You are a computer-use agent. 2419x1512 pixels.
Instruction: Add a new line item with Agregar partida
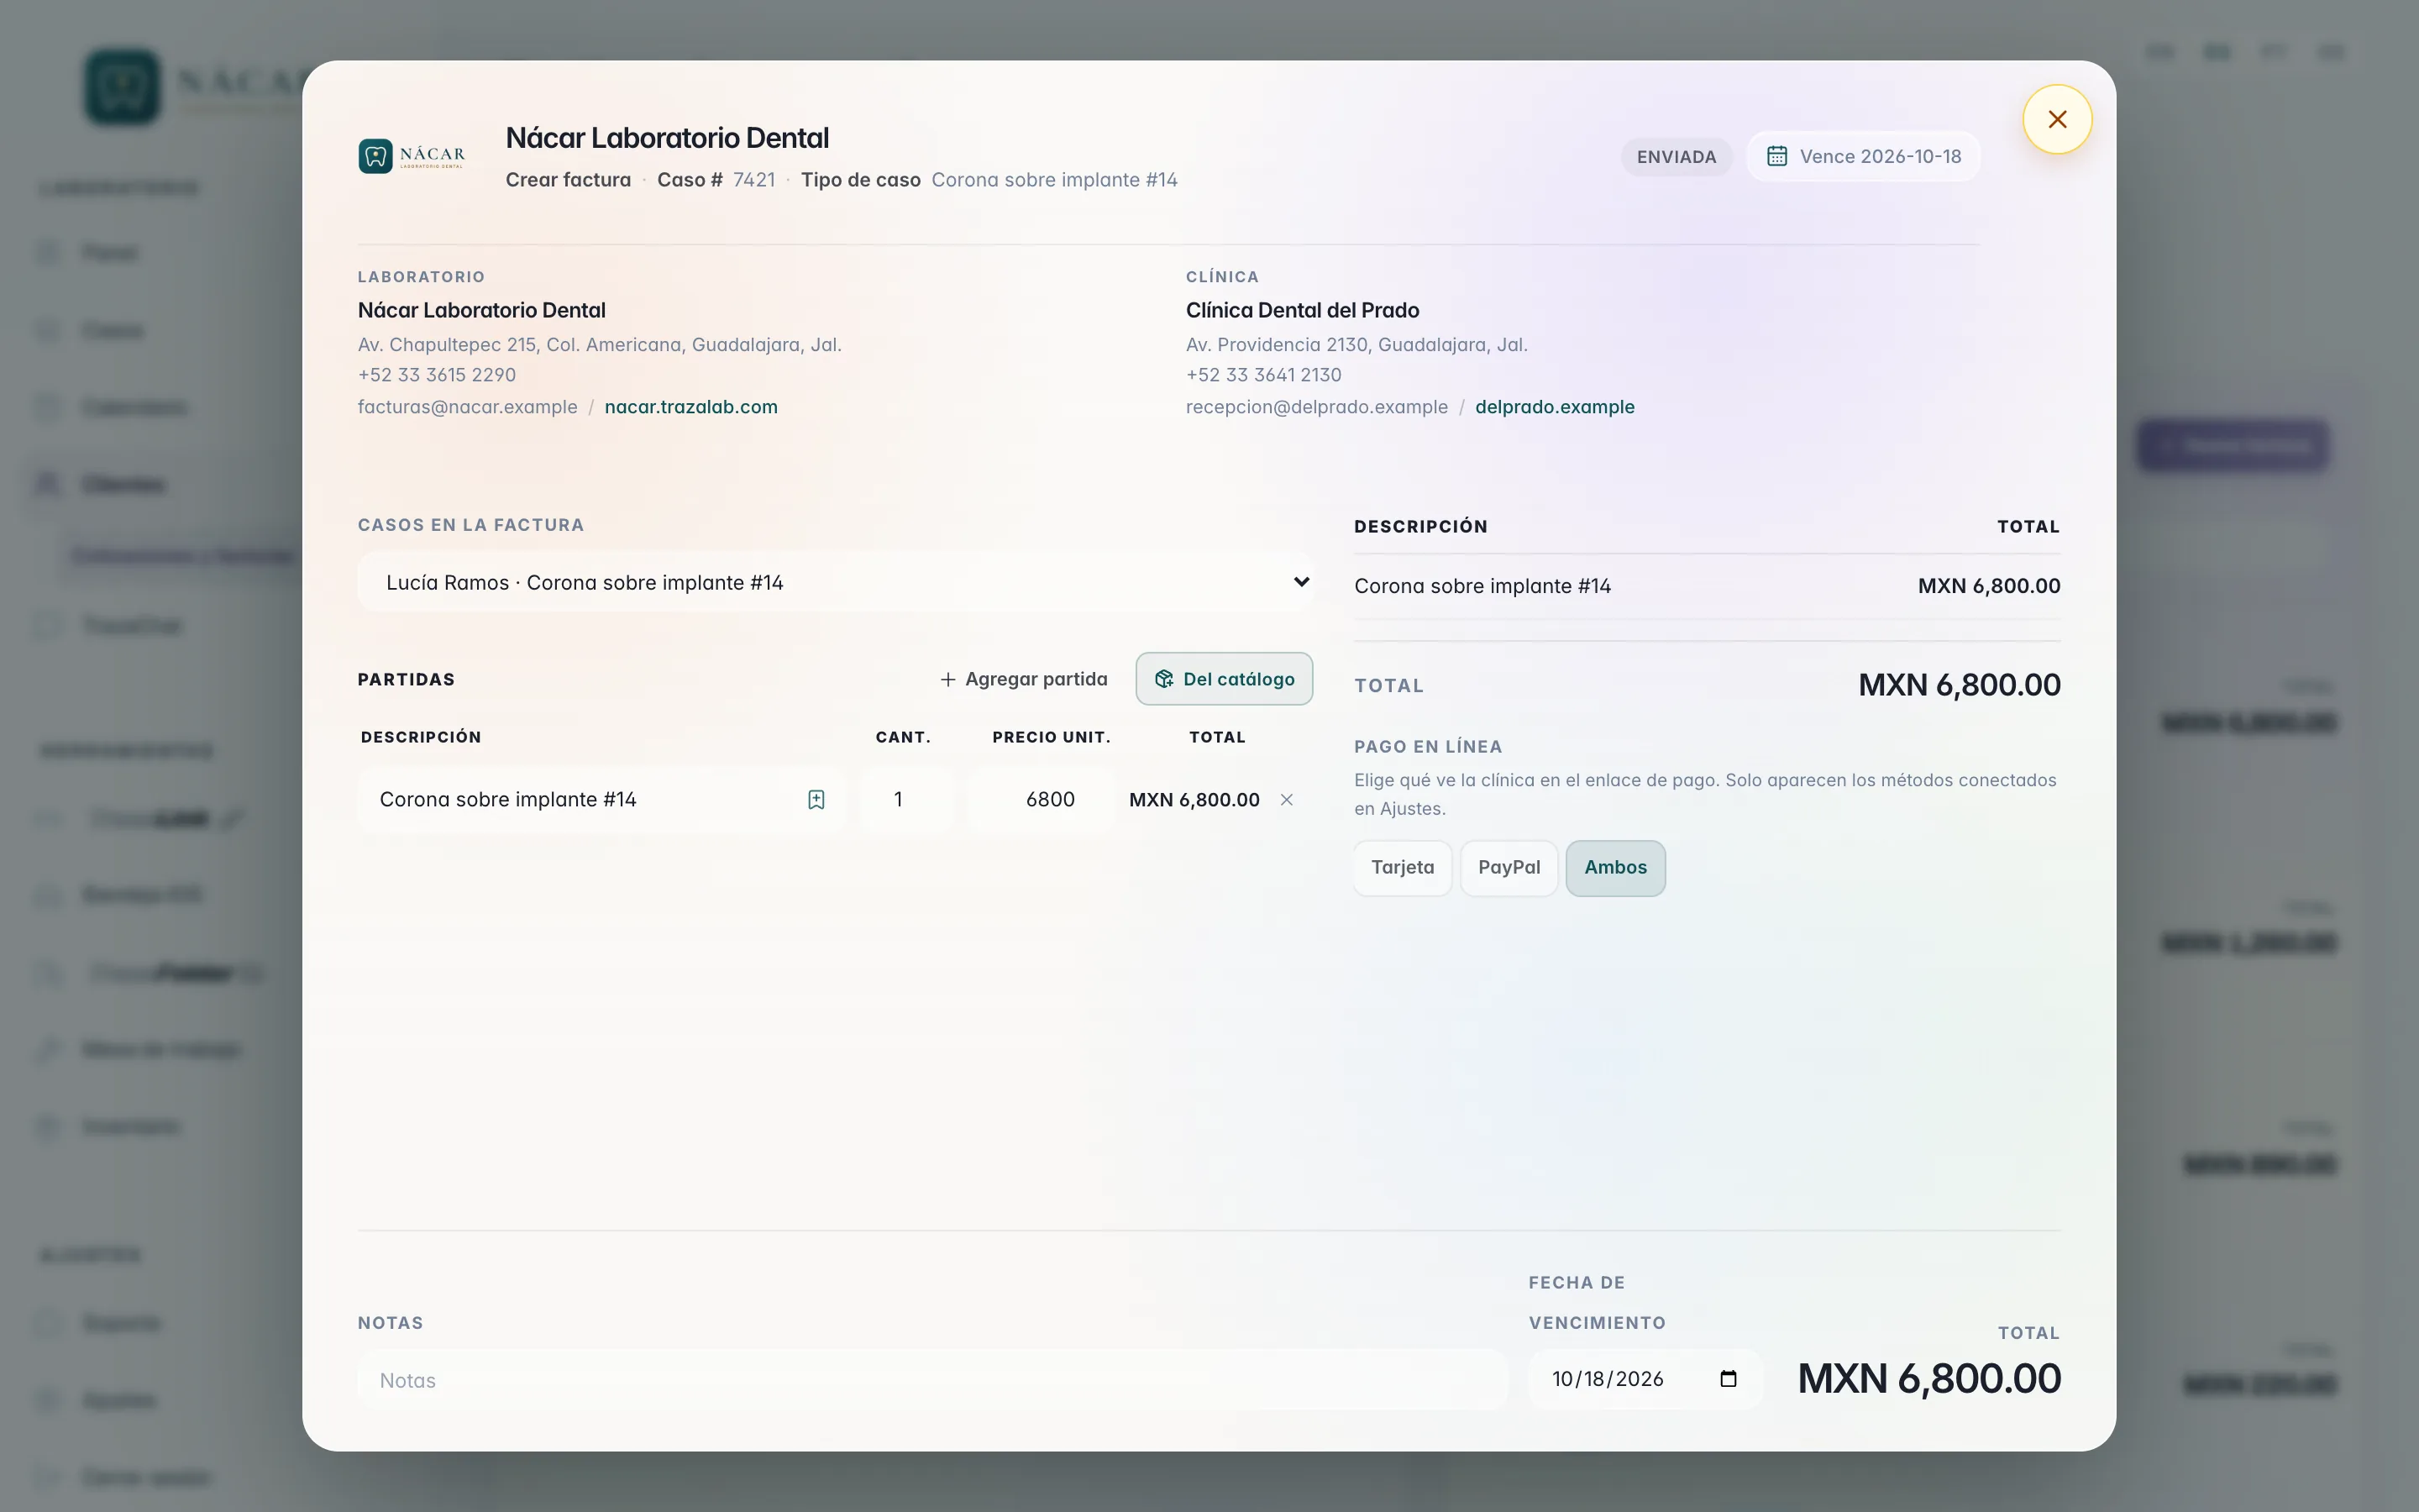pos(1024,679)
